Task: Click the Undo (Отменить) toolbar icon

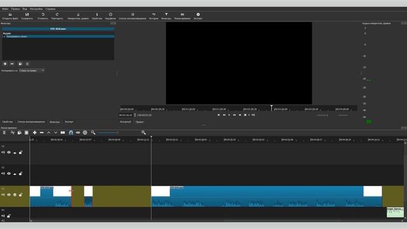Action: coord(43,15)
